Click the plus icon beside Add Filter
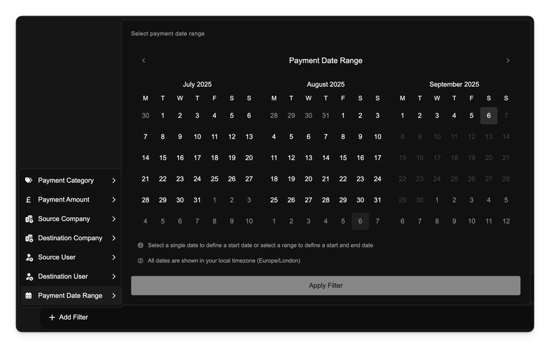The width and height of the screenshot is (550, 348). click(52, 318)
